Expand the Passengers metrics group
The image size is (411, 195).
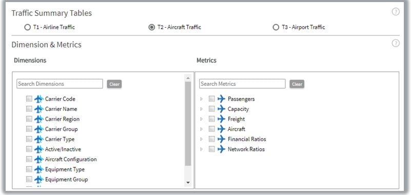coord(201,99)
